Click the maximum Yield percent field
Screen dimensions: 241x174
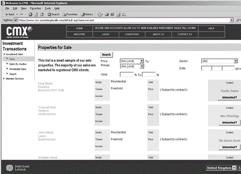point(149,74)
